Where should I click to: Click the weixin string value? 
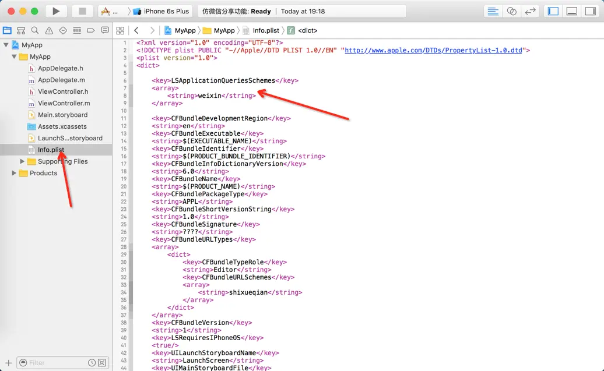(209, 96)
